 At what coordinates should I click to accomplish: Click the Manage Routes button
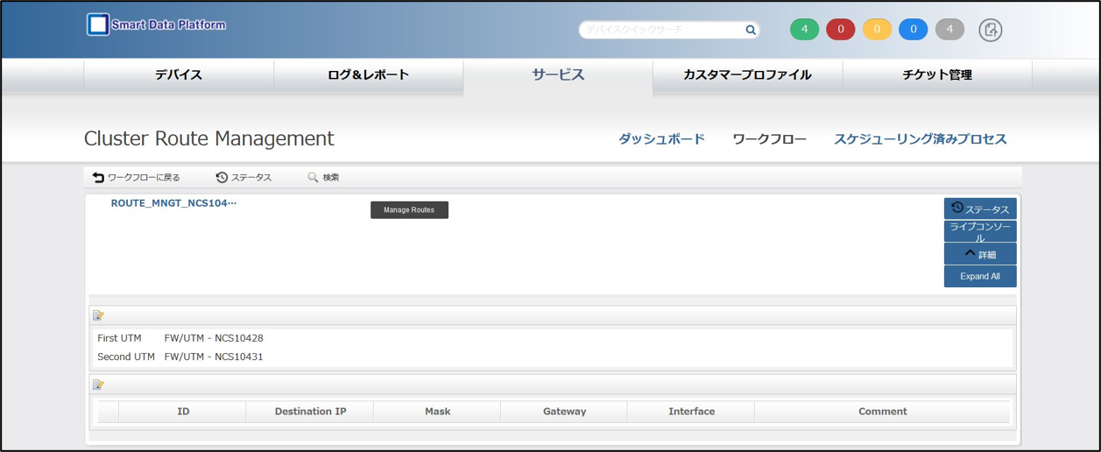click(409, 210)
